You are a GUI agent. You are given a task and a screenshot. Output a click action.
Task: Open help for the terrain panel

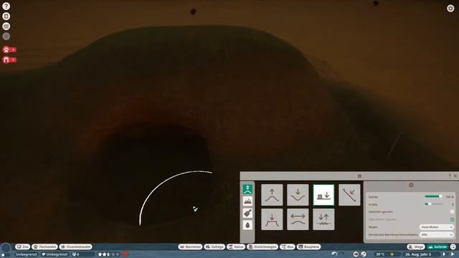[450, 176]
